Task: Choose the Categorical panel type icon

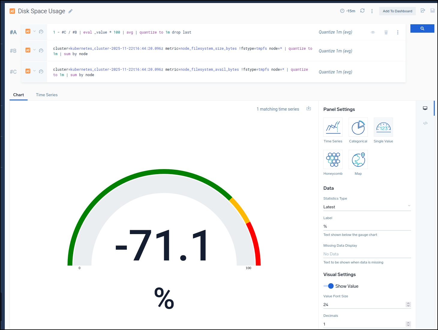Action: point(358,127)
